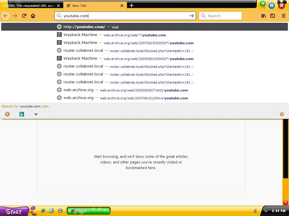Viewport: 289px width, 216px height.
Task: Click the magnifier icon in the address bar
Action: 59,16
